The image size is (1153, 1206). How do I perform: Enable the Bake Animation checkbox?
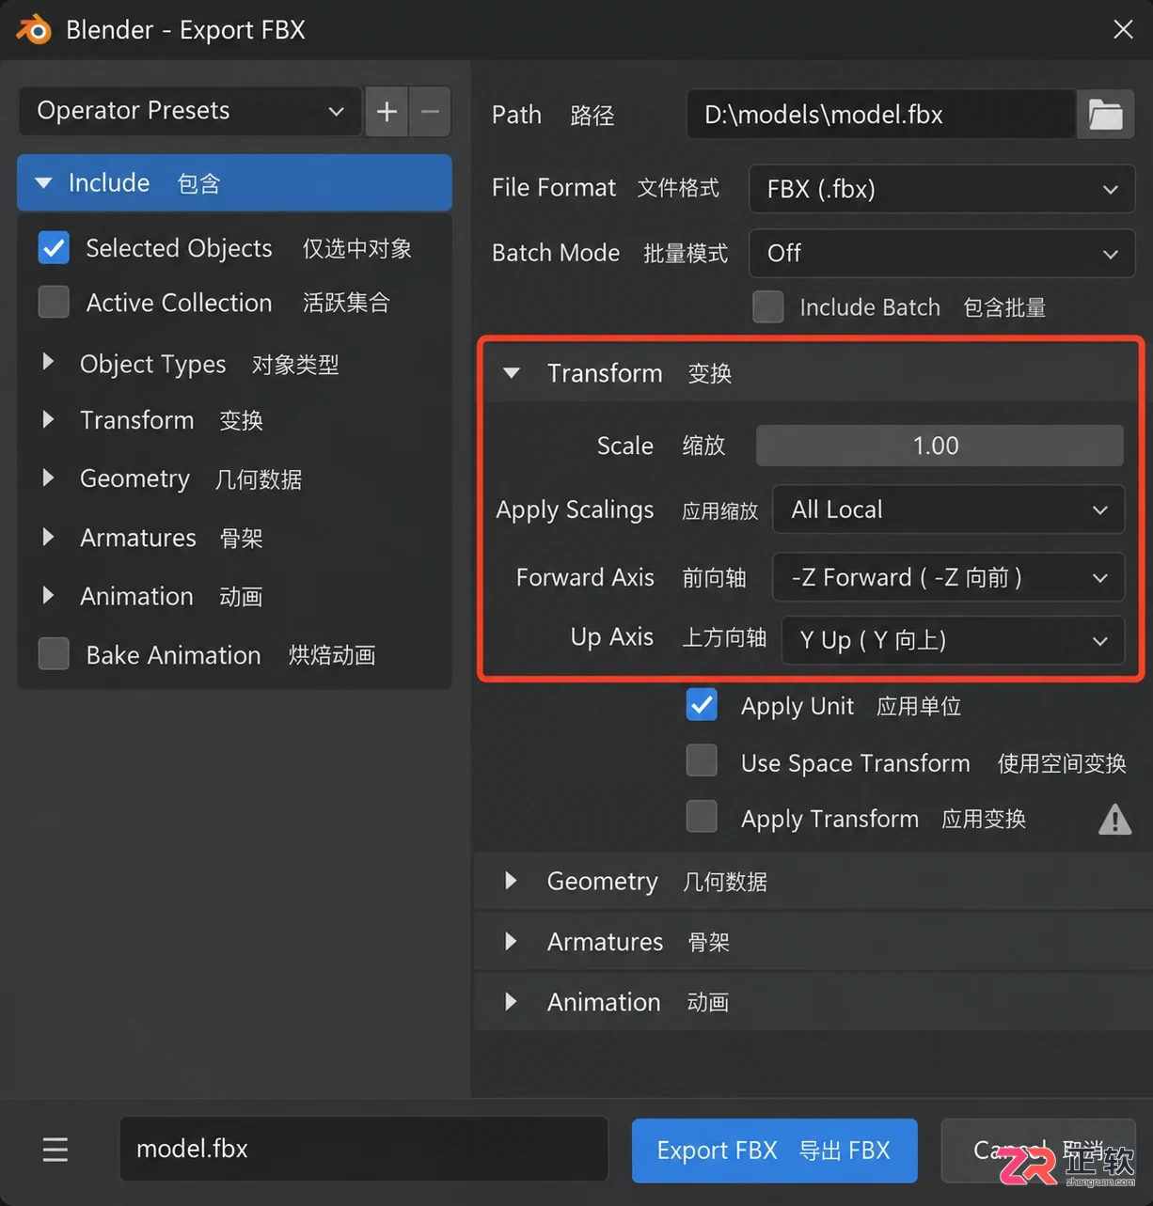tap(54, 654)
